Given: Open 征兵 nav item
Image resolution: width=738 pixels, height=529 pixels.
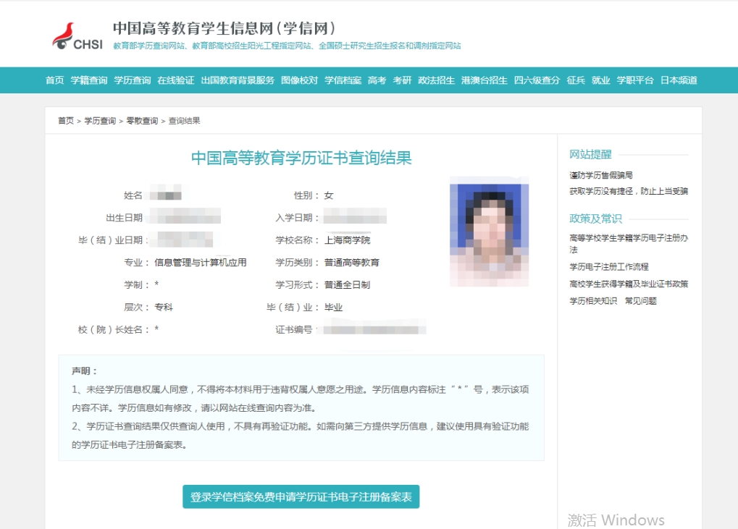Looking at the screenshot, I should tap(576, 80).
